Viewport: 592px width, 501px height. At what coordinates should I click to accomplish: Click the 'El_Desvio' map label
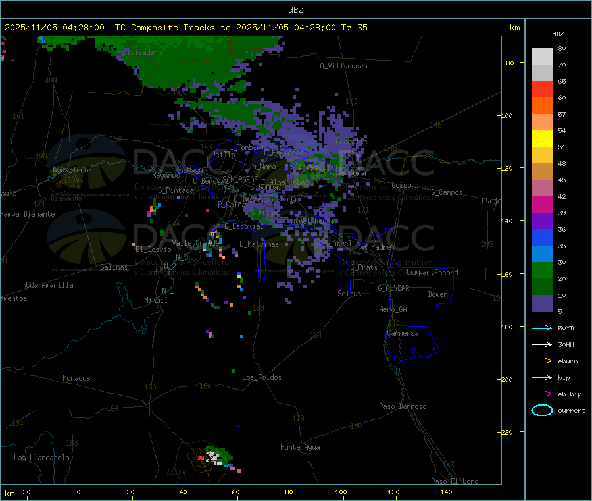coord(153,250)
